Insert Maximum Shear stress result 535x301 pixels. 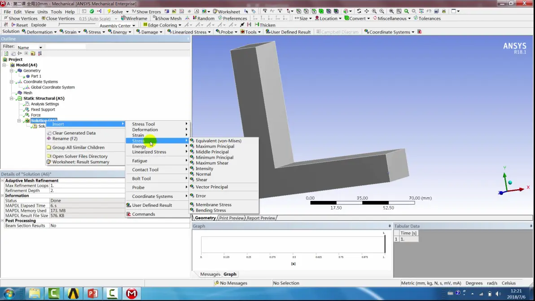pyautogui.click(x=212, y=163)
